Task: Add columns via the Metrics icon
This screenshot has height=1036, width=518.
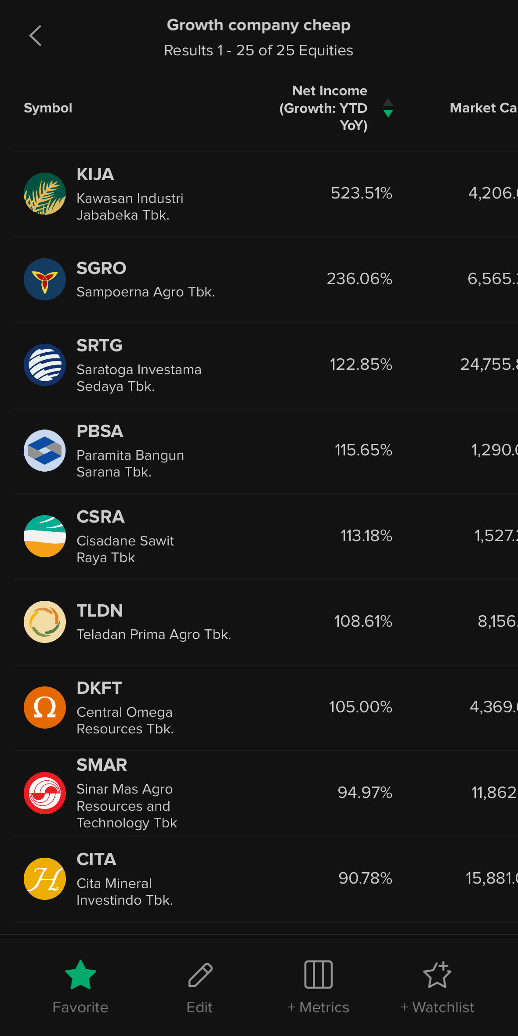Action: 319,975
